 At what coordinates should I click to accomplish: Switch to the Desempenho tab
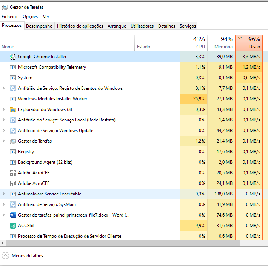point(39,26)
